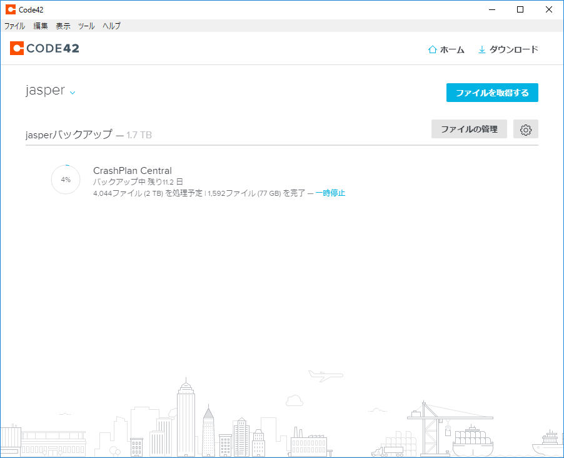Open the 編集 menu
This screenshot has width=564, height=458.
coord(40,26)
